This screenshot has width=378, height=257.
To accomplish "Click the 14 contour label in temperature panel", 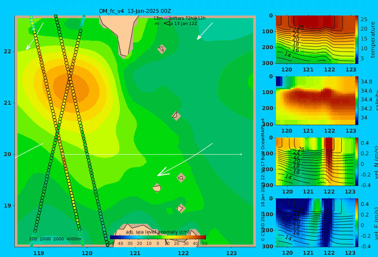I will [x=288, y=54].
